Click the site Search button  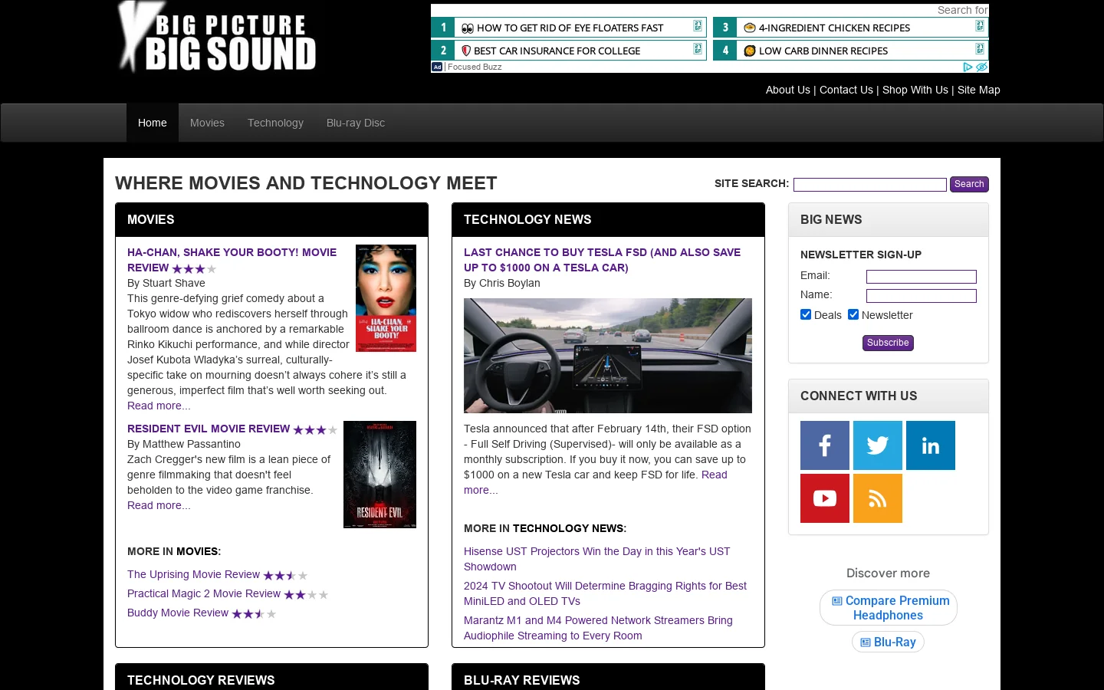point(969,184)
